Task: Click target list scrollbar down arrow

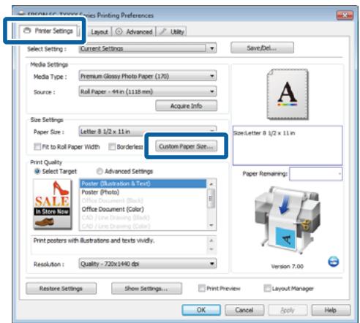Action: (x=211, y=225)
